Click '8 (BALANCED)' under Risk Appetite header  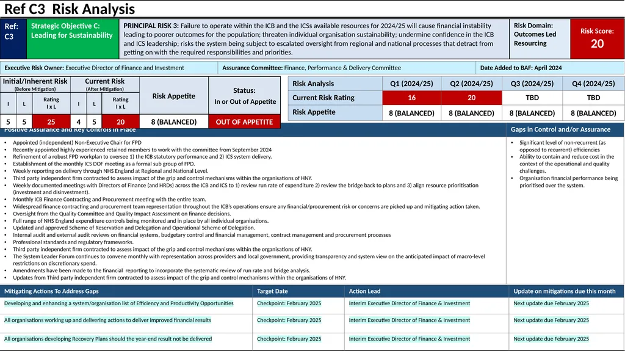click(174, 121)
